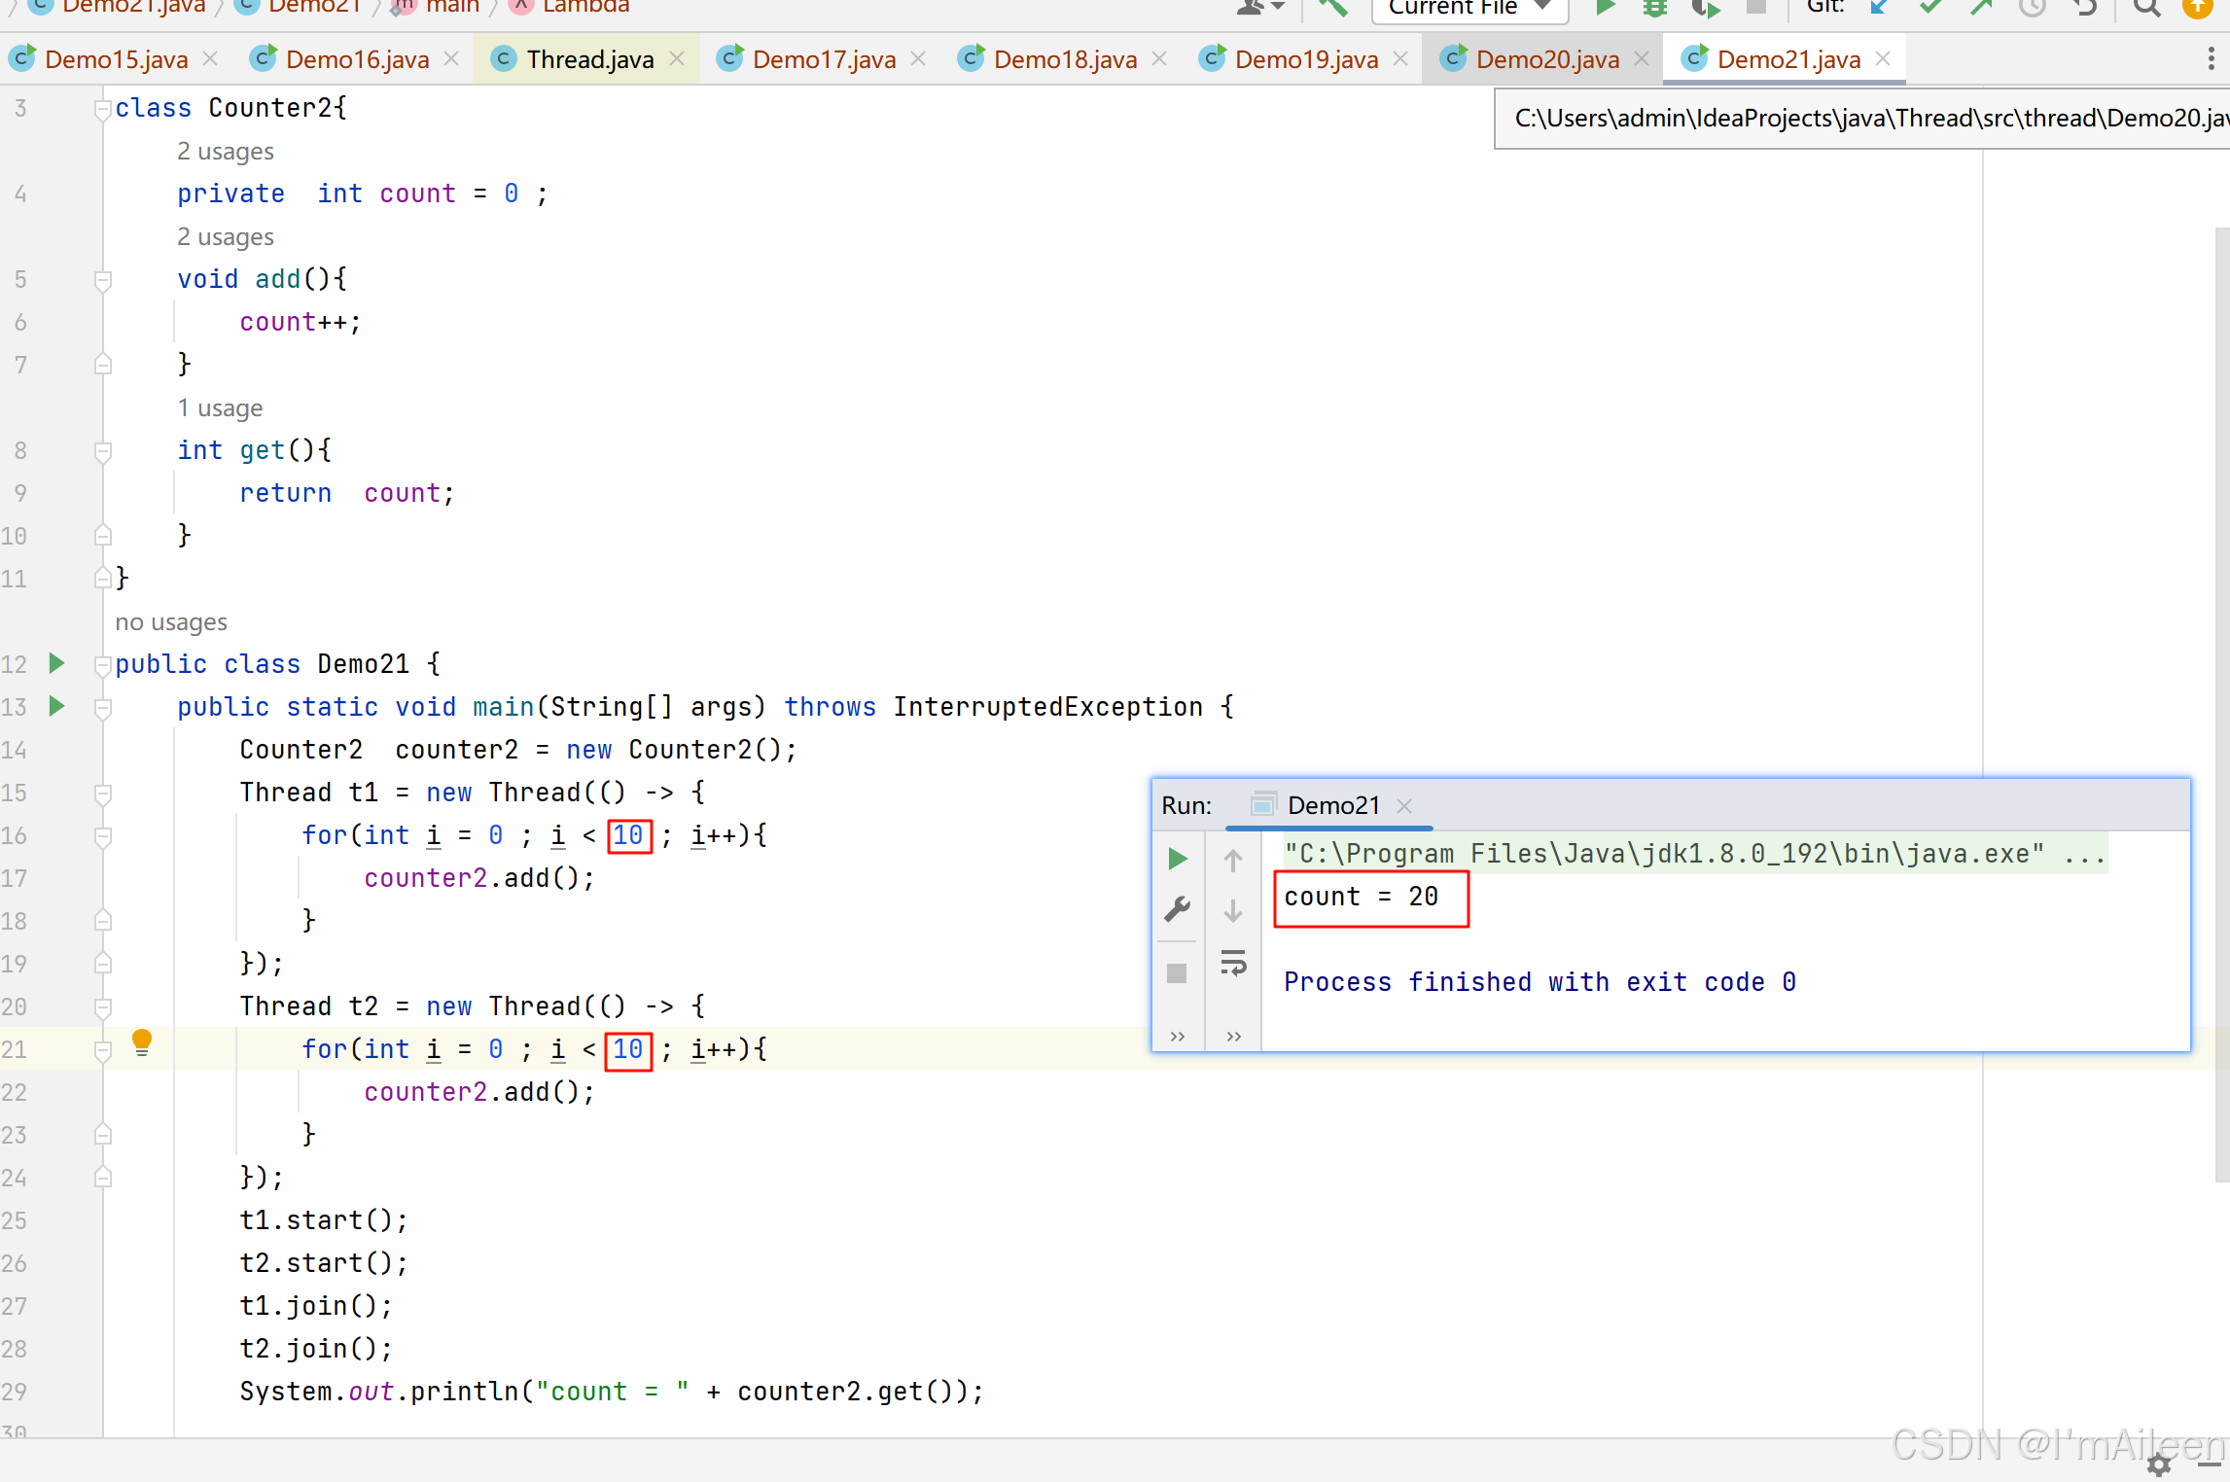Click 'no usages' hint above Demo21 class
This screenshot has width=2230, height=1482.
[171, 622]
